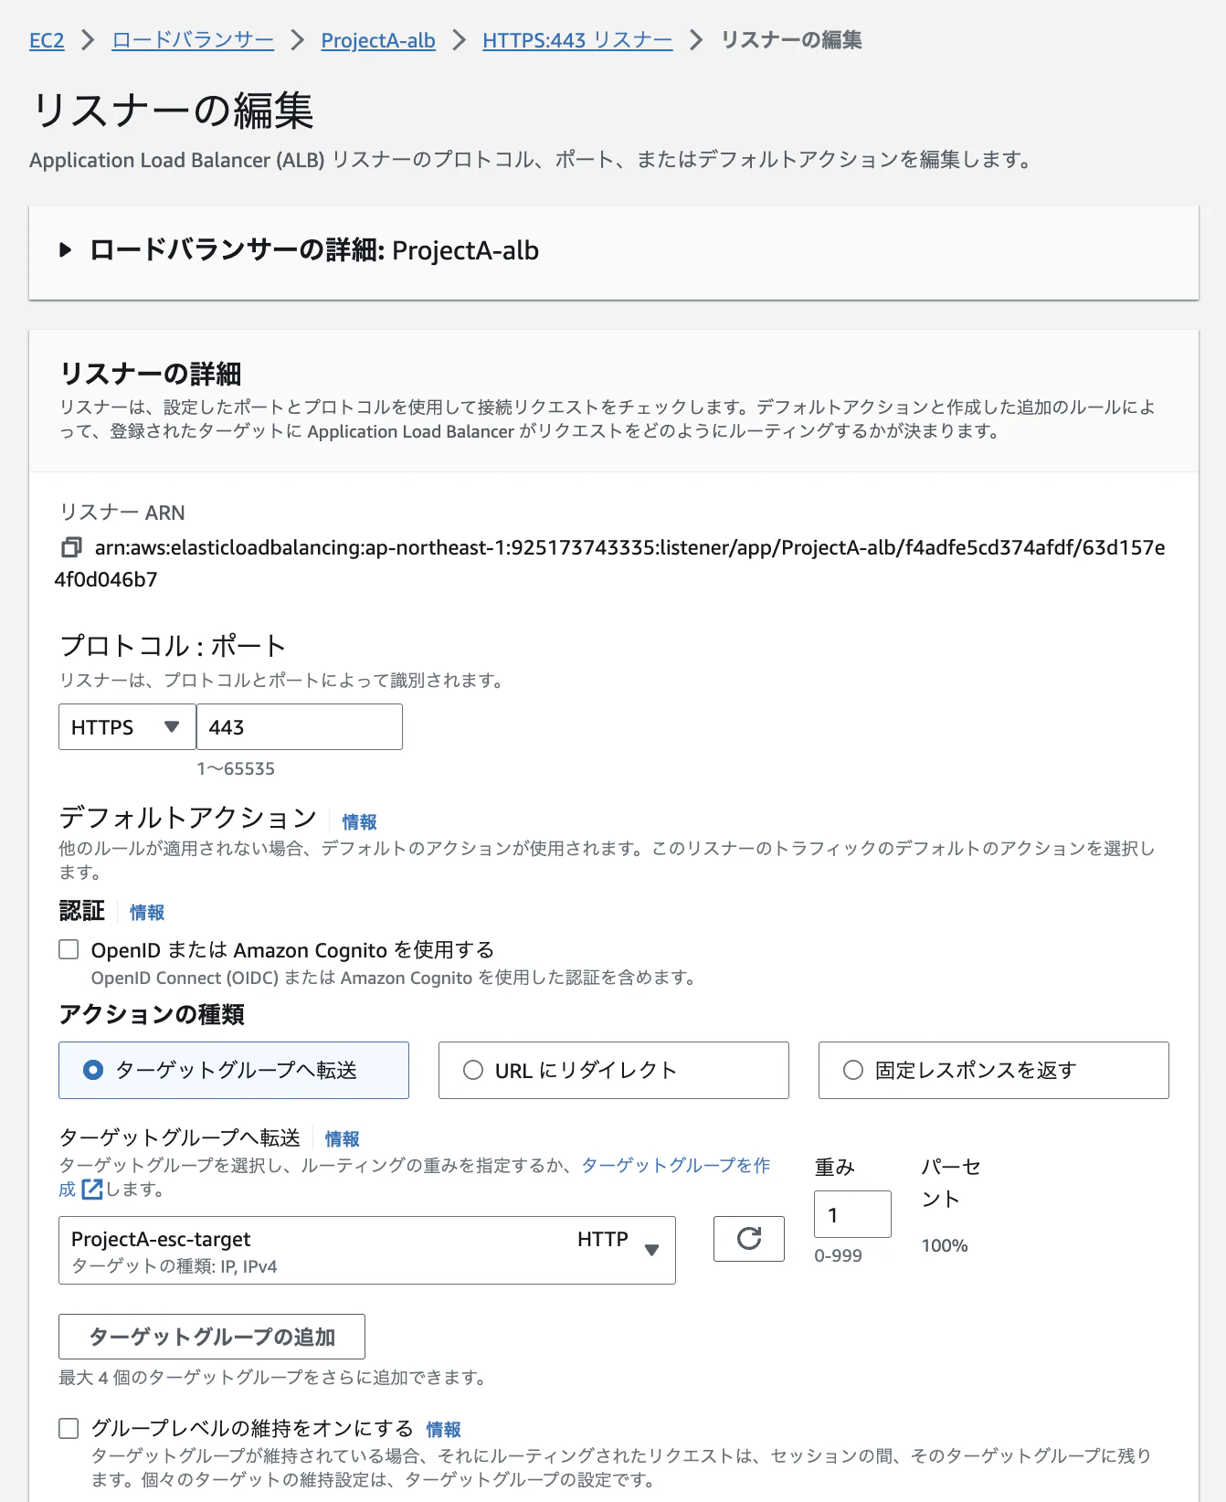Click the 100% percent value

(x=945, y=1245)
